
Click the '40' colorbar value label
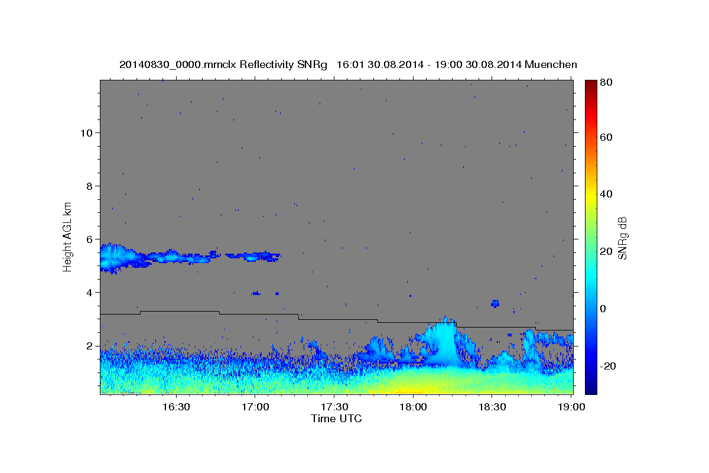pos(607,194)
